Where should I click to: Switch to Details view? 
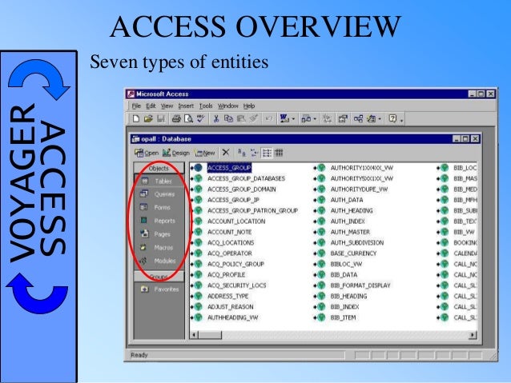pos(279,153)
